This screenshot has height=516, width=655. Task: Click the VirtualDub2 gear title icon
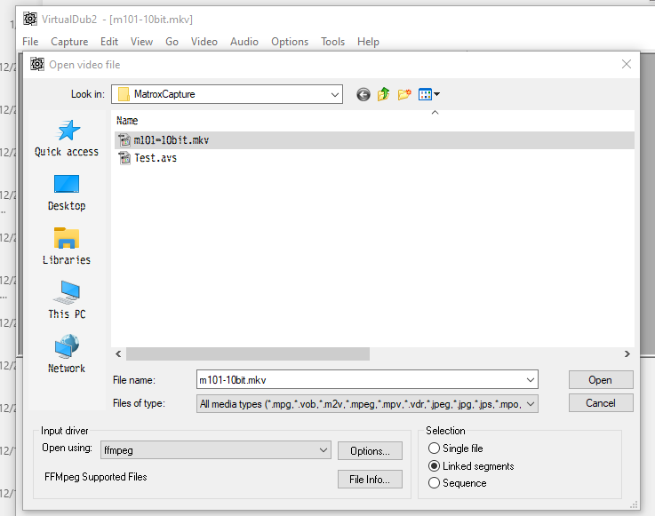point(29,19)
